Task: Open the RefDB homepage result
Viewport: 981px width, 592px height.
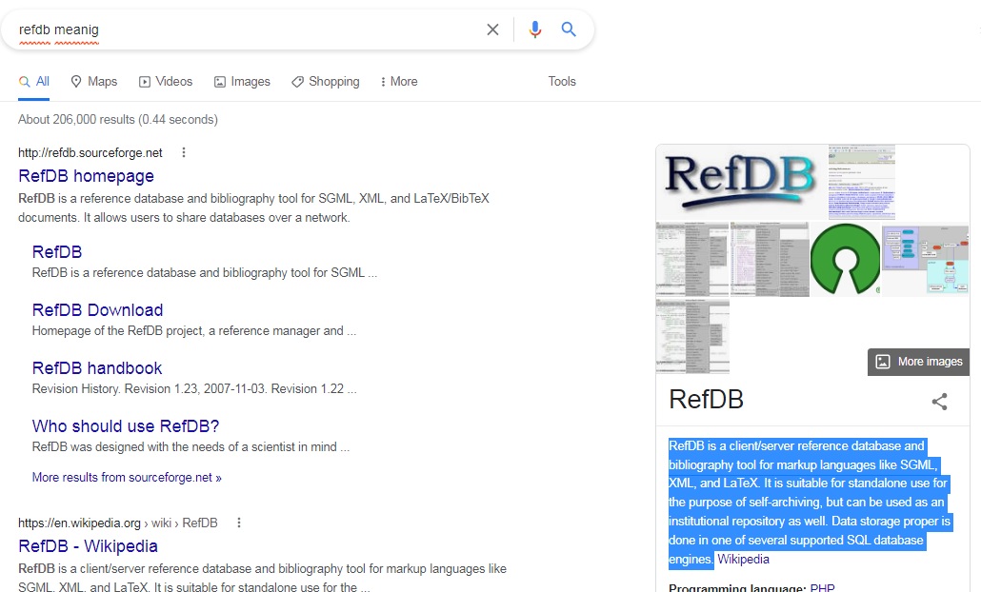Action: click(87, 176)
